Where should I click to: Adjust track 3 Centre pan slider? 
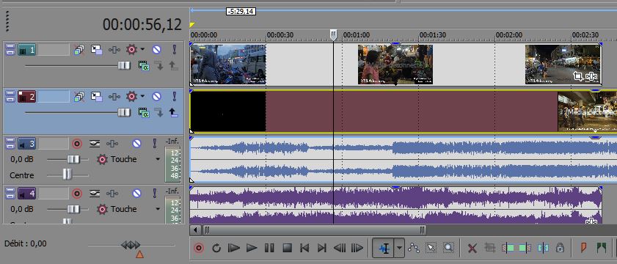click(x=67, y=174)
